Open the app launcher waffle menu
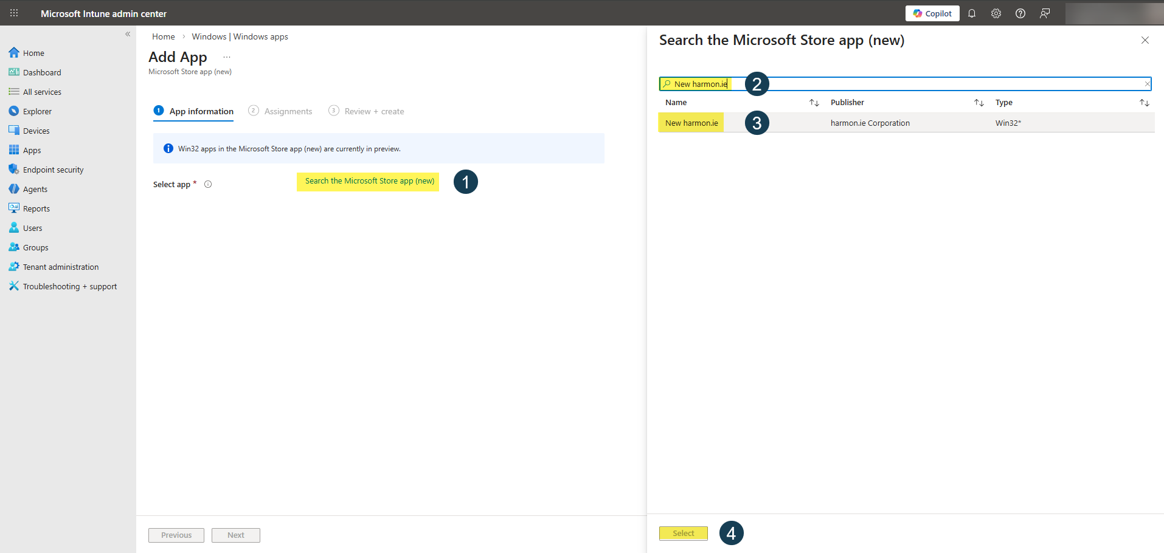The height and width of the screenshot is (553, 1164). click(x=13, y=13)
